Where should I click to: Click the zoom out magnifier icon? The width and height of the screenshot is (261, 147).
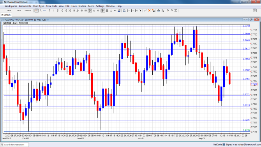172,11
